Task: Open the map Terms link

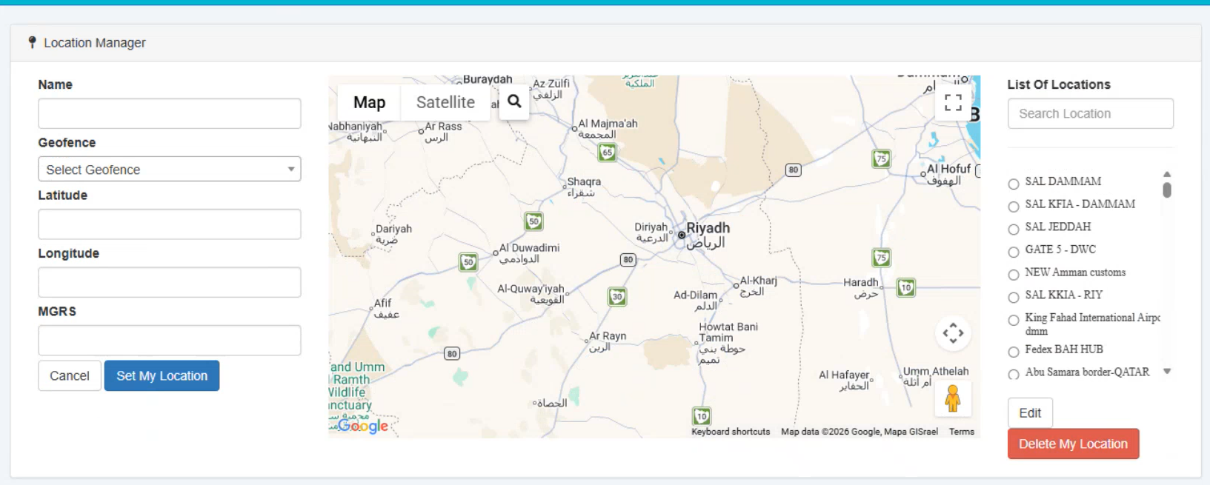Action: 962,432
